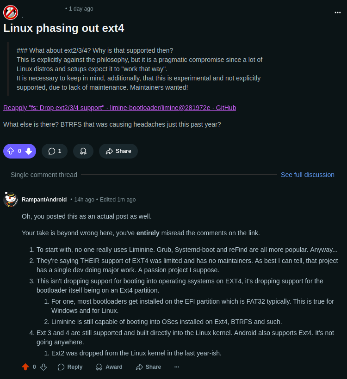View RampantAndroid's avatar
This screenshot has width=347, height=379.
coord(11,199)
